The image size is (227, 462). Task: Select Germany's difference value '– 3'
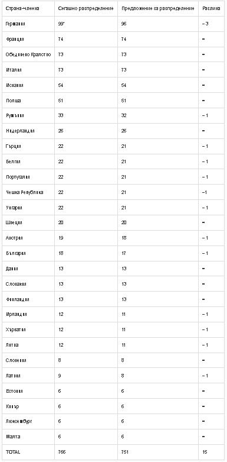tap(205, 24)
